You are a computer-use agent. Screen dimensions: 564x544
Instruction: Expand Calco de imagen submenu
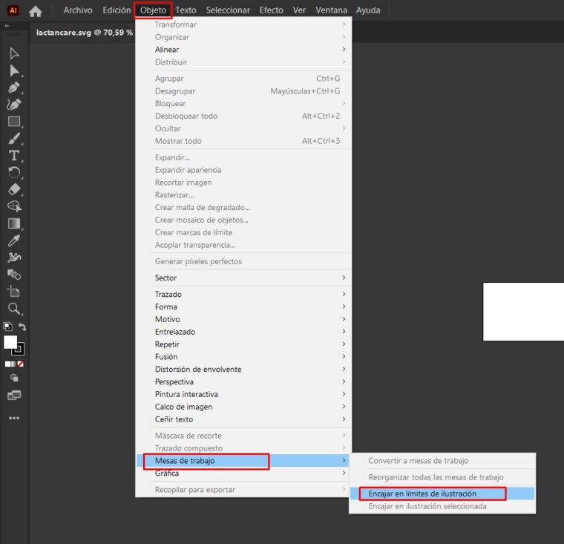(x=243, y=407)
